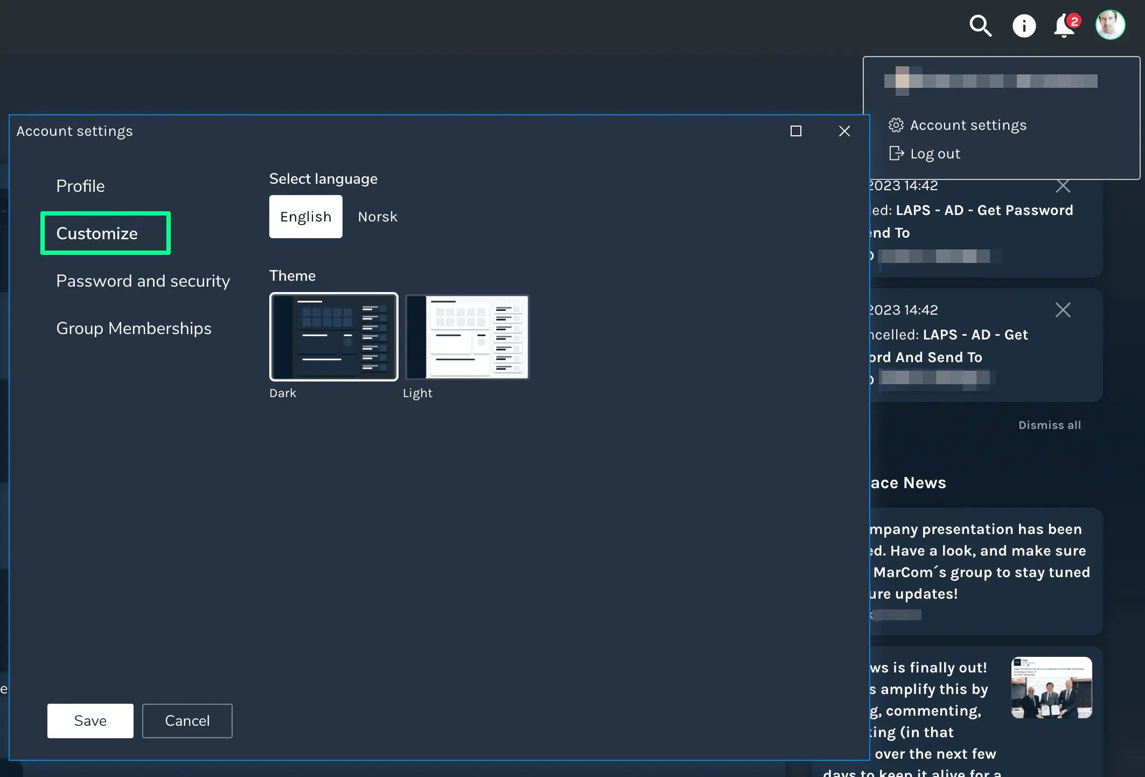1145x777 pixels.
Task: Open the search magnifier icon
Action: coord(980,25)
